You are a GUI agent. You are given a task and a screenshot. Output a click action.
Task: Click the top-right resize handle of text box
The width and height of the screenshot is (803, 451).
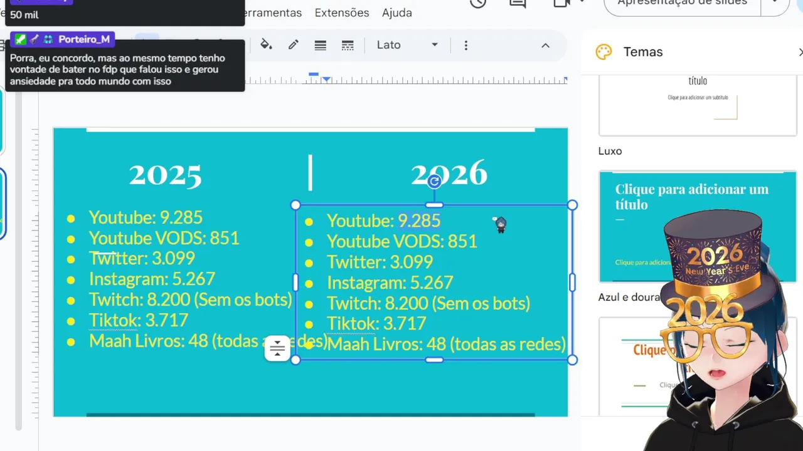click(x=572, y=205)
